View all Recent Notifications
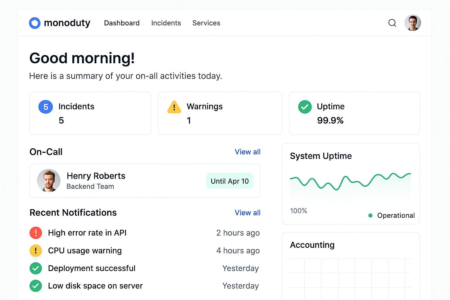This screenshot has height=300, width=450. [x=248, y=213]
